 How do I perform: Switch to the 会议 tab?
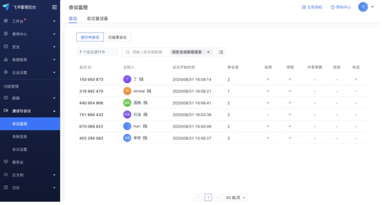[x=73, y=18]
